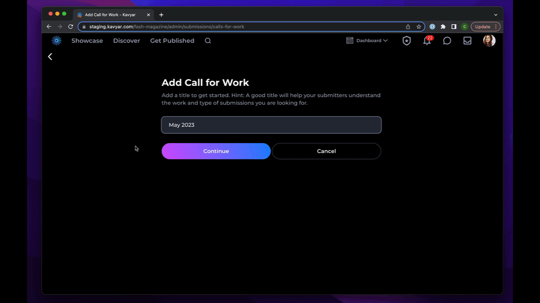This screenshot has width=540, height=303.
Task: Open the Get Published nav item
Action: click(x=172, y=41)
